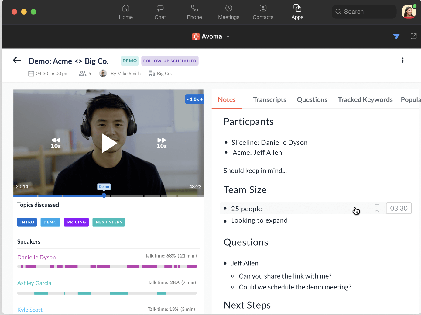Click the Big Co. company building icon
The height and width of the screenshot is (315, 421).
tap(152, 74)
